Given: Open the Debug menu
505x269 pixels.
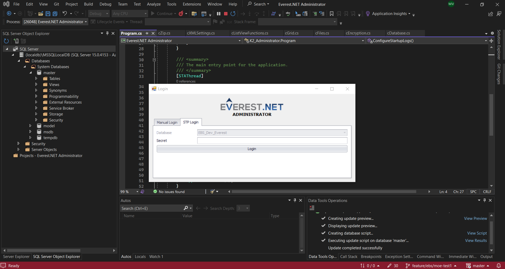Looking at the screenshot, I should click(x=105, y=4).
